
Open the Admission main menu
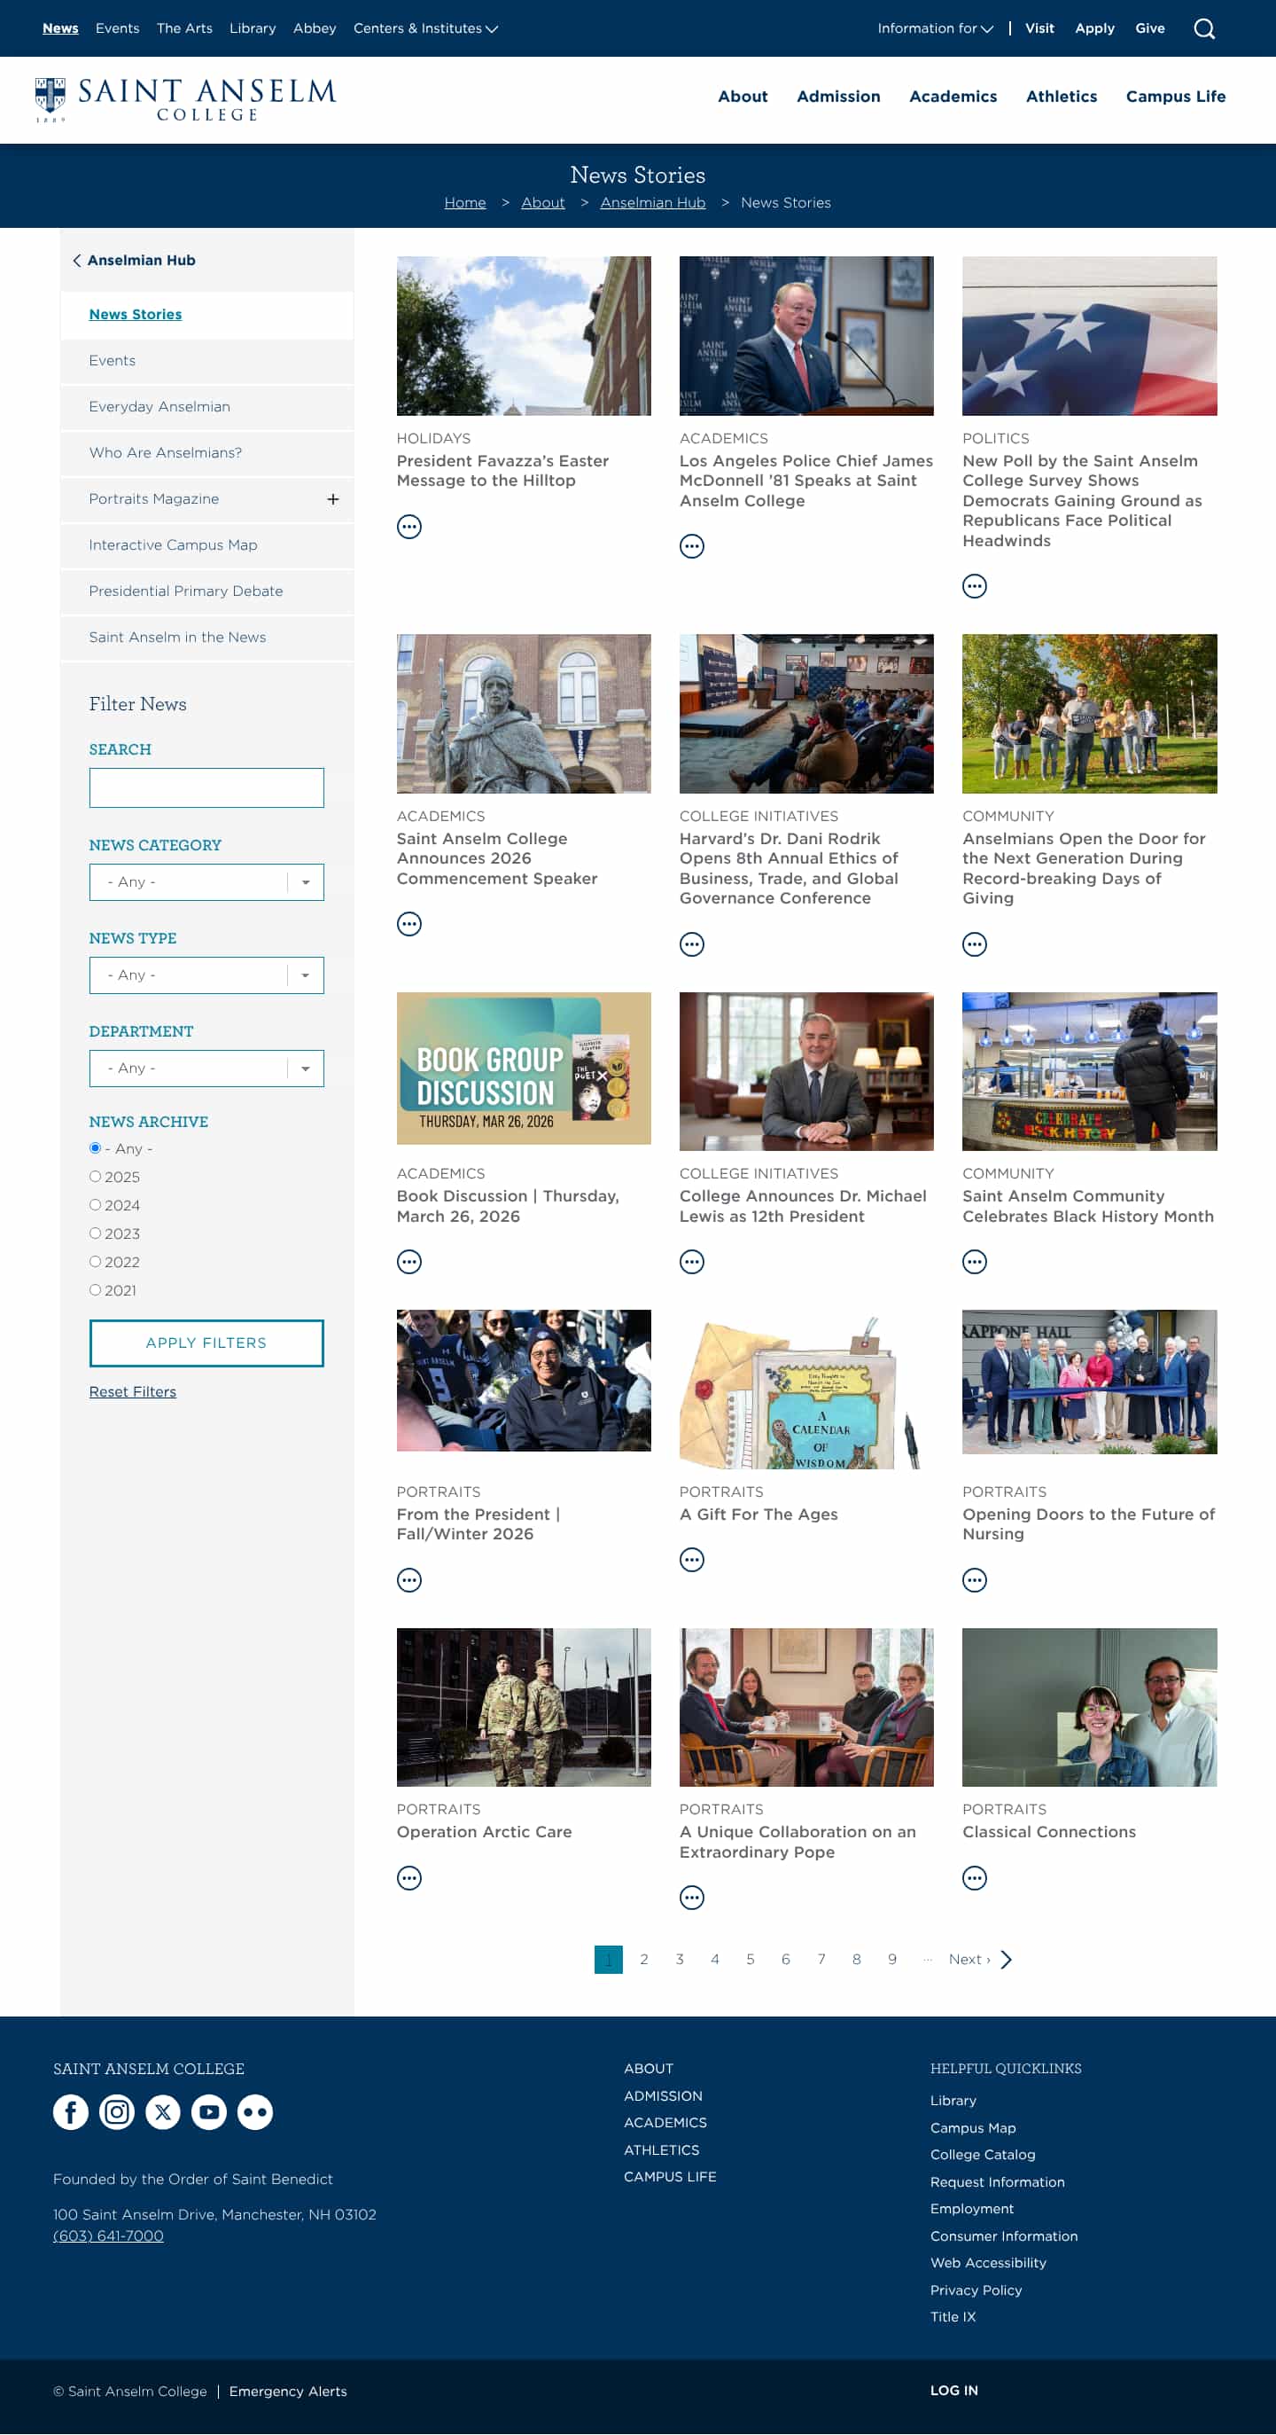point(837,97)
